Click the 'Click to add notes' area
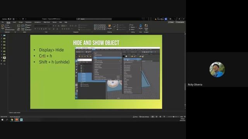Image resolution: width=248 pixels, height=139 pixels. [15, 113]
